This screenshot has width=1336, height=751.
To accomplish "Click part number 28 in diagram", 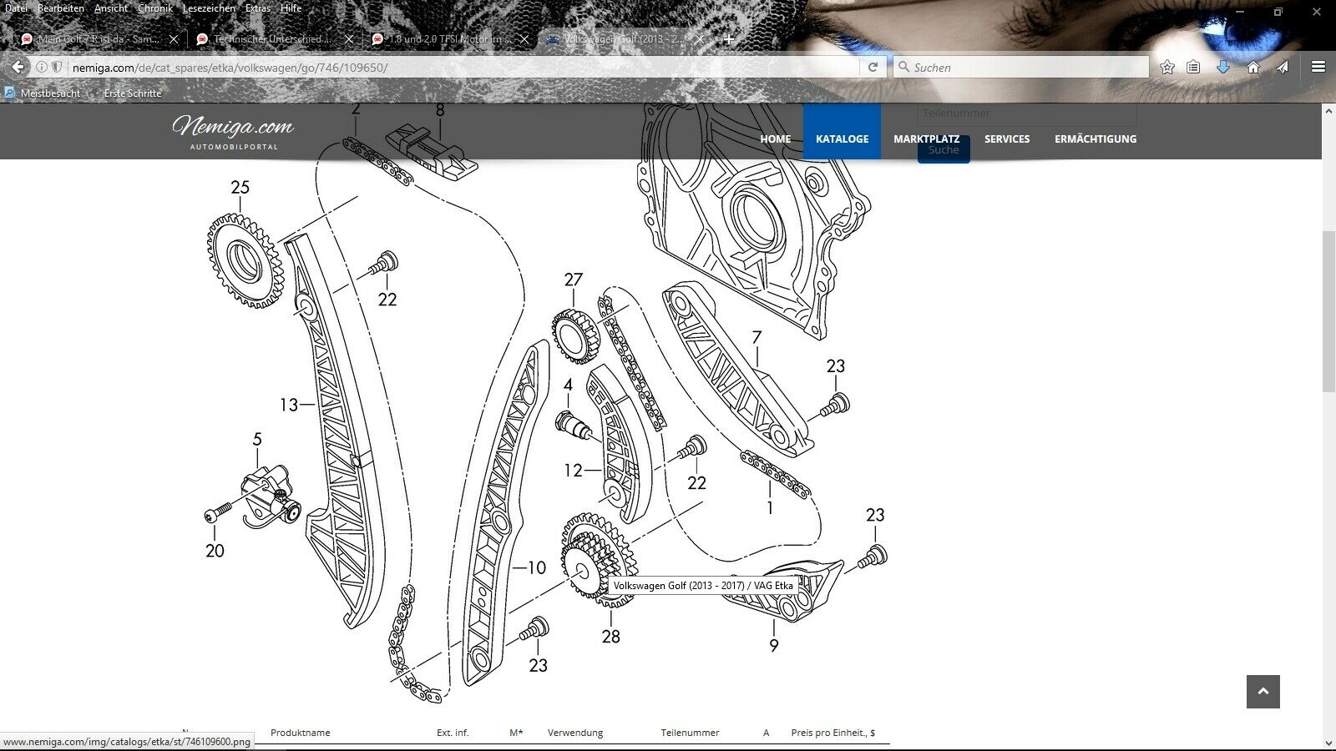I will pyautogui.click(x=611, y=637).
